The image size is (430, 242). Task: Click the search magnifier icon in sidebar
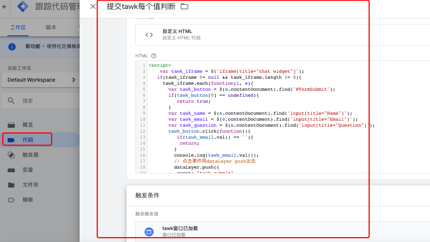[x=11, y=101]
